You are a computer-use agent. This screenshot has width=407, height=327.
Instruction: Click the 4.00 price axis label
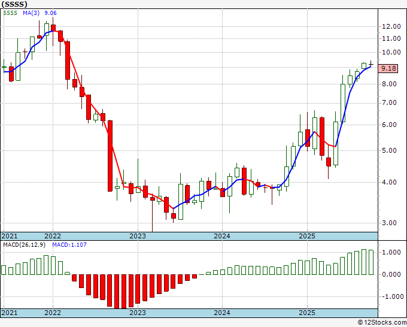[x=389, y=182]
